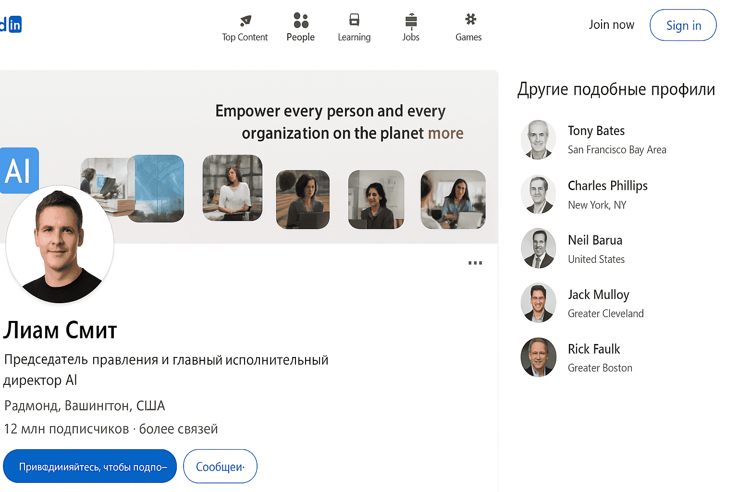Open the Jobs tab
Image resolution: width=738 pixels, height=492 pixels.
point(411,26)
